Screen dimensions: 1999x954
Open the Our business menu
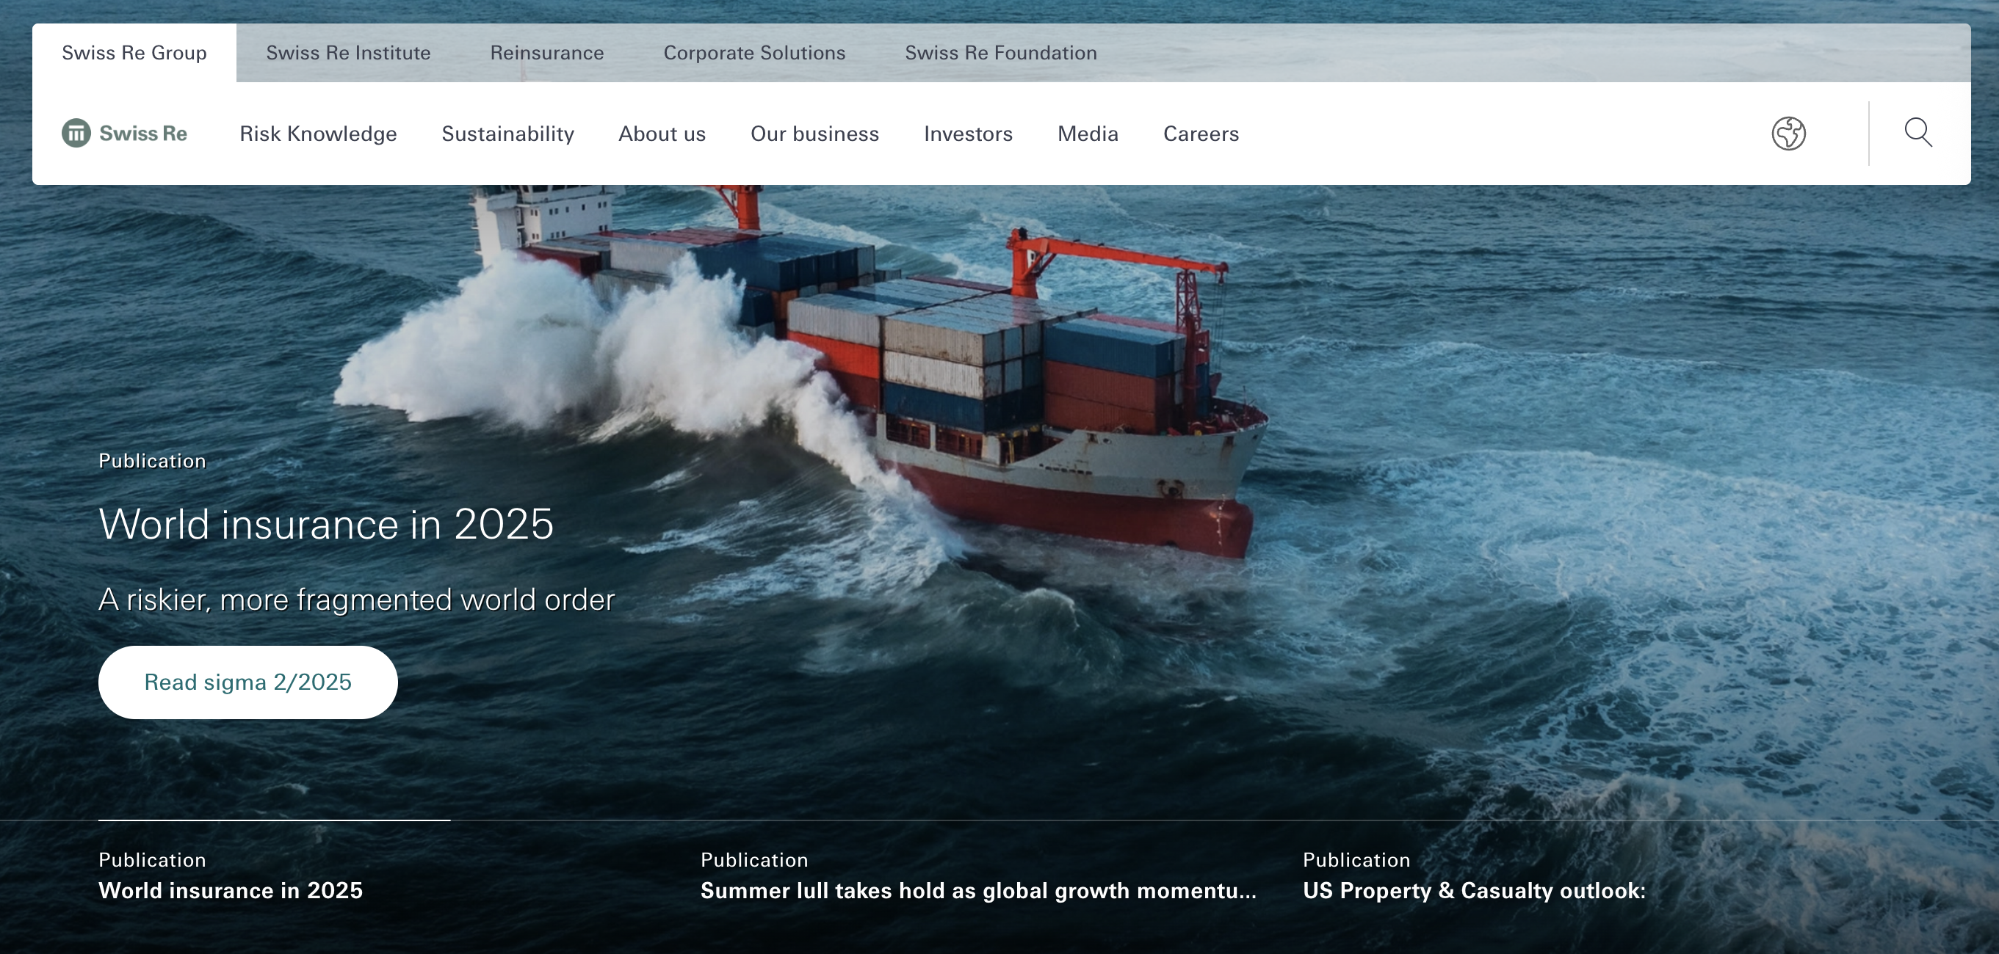(814, 134)
